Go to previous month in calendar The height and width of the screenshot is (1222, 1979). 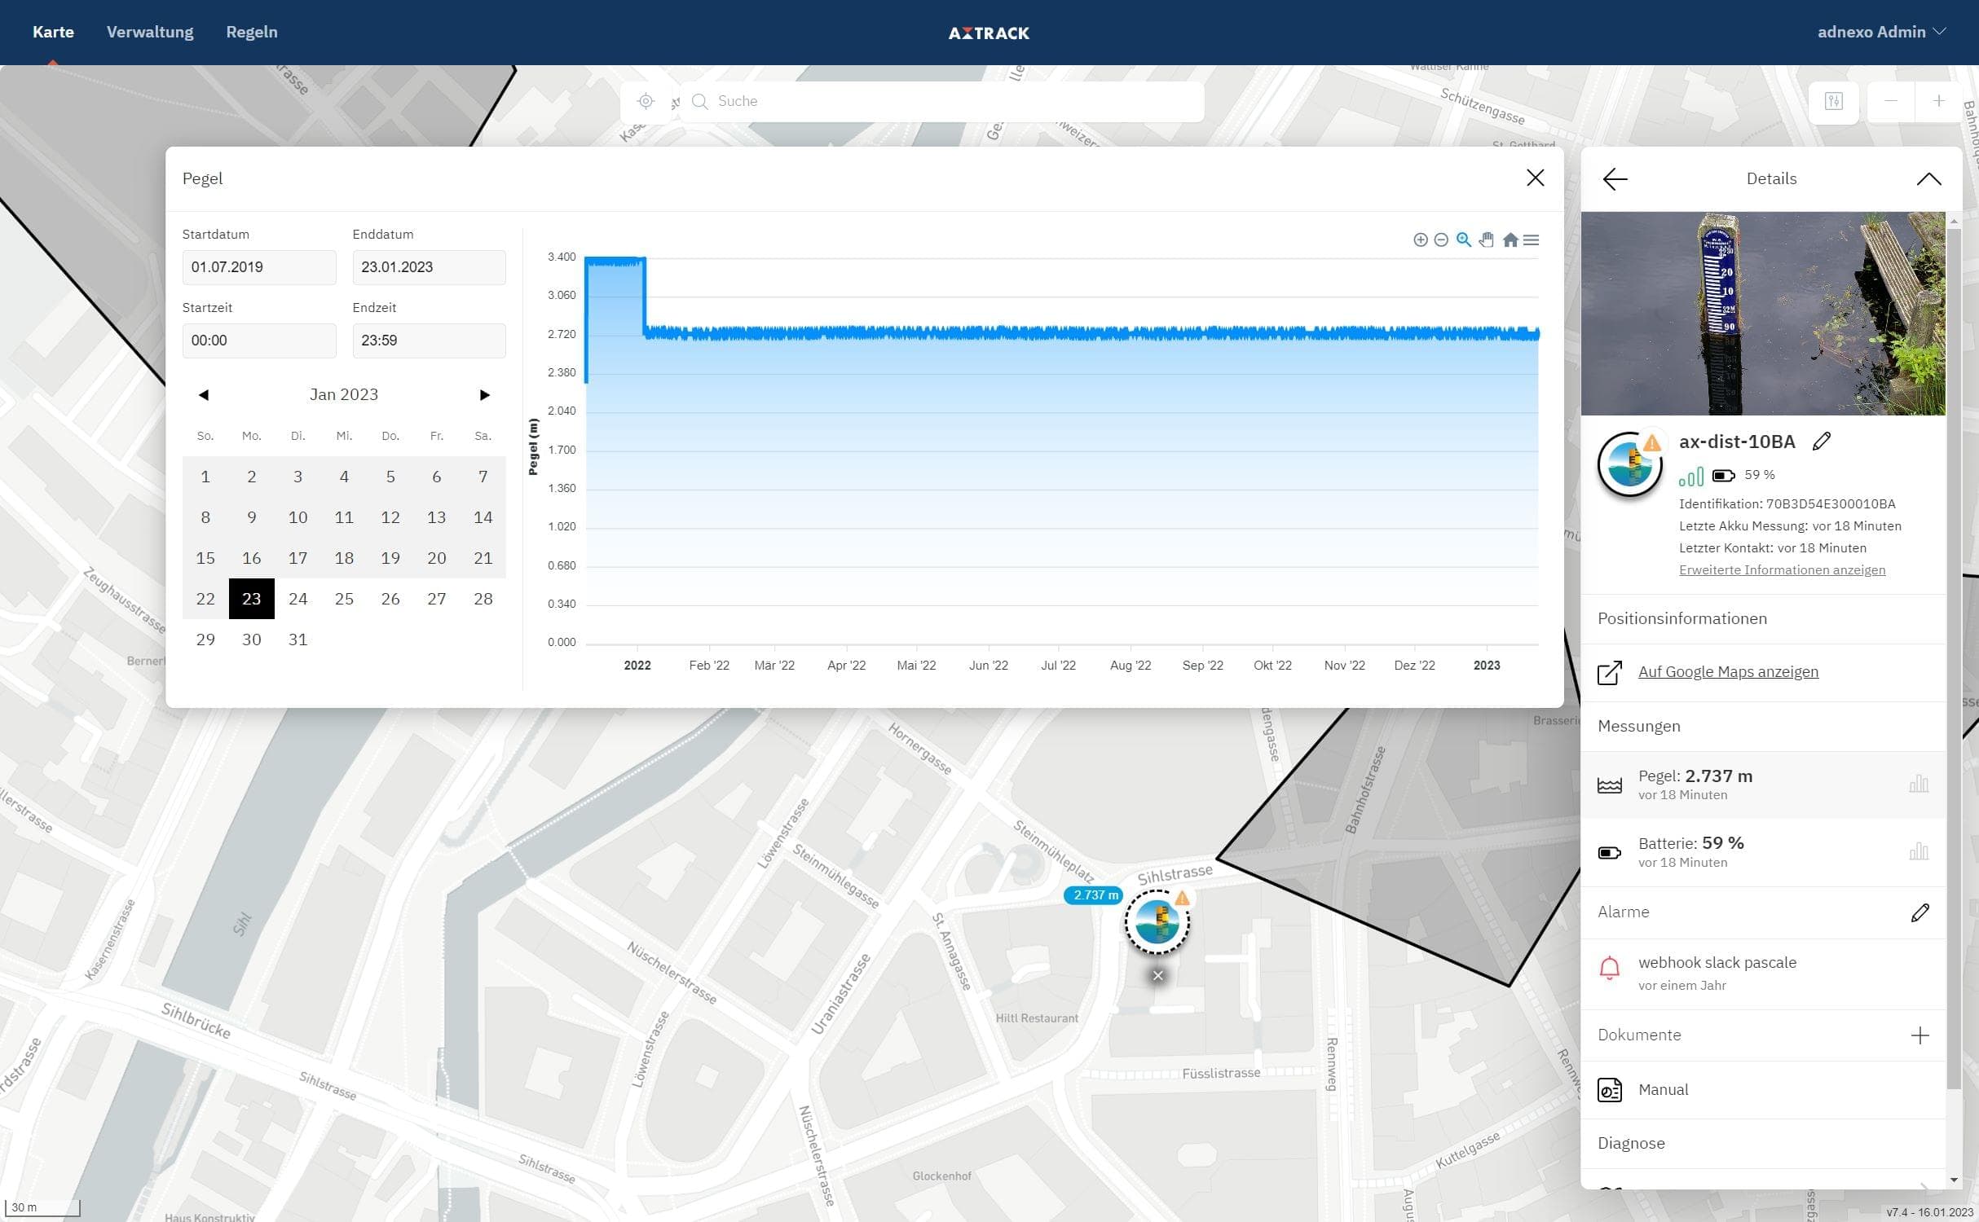(204, 395)
